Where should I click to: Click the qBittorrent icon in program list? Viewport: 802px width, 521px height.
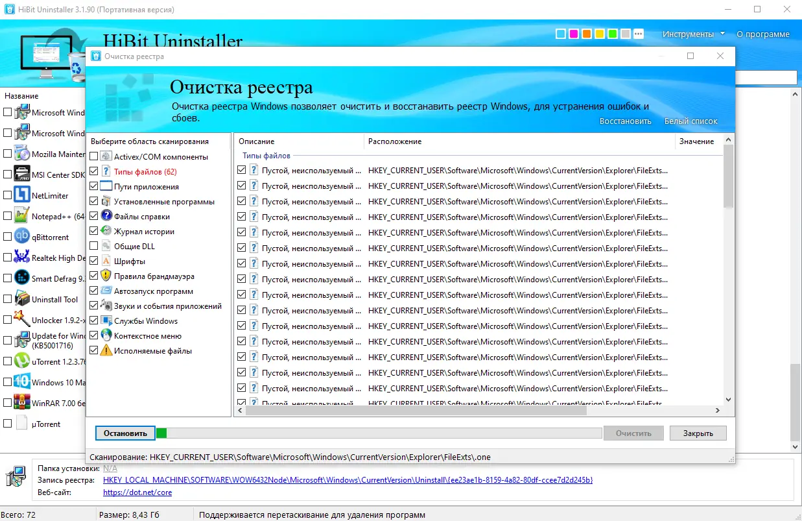[22, 237]
